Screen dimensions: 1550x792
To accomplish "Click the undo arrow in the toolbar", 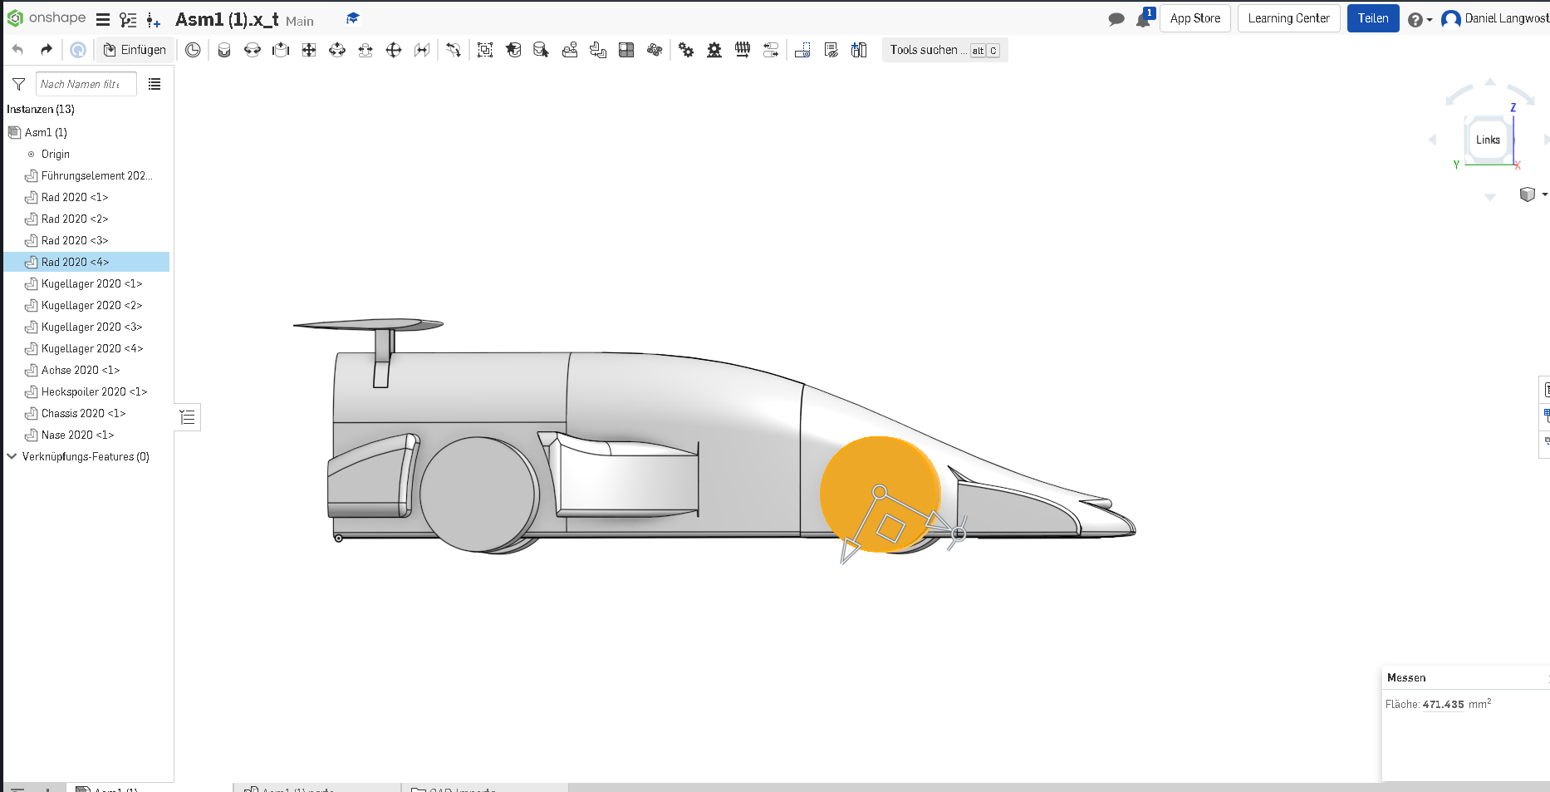I will (17, 50).
